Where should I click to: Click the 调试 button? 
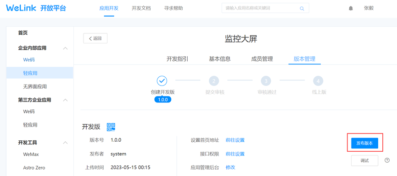[x=364, y=160]
